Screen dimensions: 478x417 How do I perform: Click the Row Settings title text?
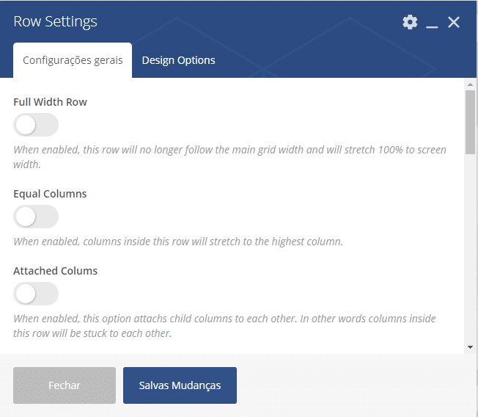click(x=56, y=22)
